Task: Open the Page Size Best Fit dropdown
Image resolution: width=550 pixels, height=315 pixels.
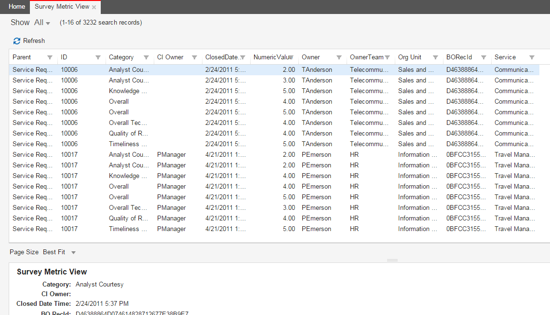Action: (73, 252)
